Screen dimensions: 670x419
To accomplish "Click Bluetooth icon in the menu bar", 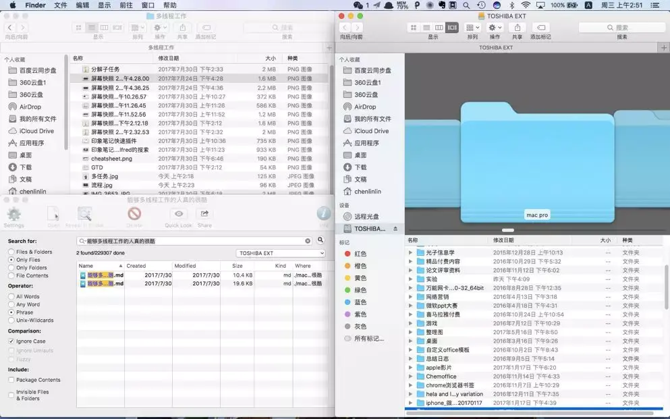I will 512,5.
